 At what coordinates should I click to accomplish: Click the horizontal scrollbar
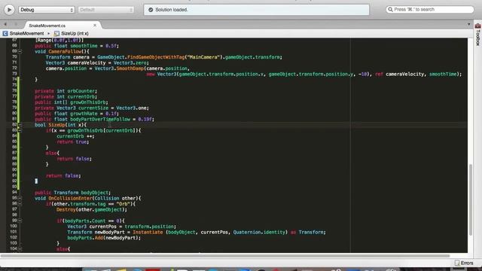(225, 256)
